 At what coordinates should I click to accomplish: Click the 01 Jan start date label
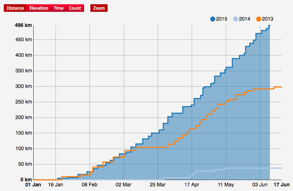click(x=33, y=184)
